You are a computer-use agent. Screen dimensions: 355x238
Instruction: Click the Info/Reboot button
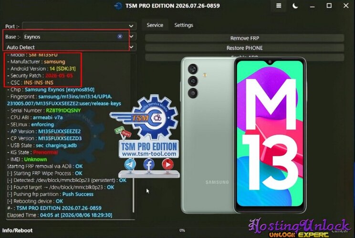[x=18, y=230]
